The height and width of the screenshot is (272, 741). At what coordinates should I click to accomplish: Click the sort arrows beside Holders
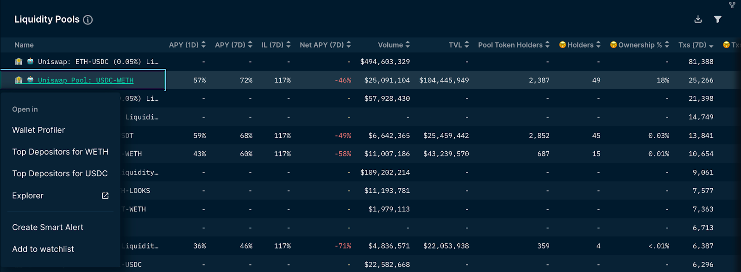(598, 45)
